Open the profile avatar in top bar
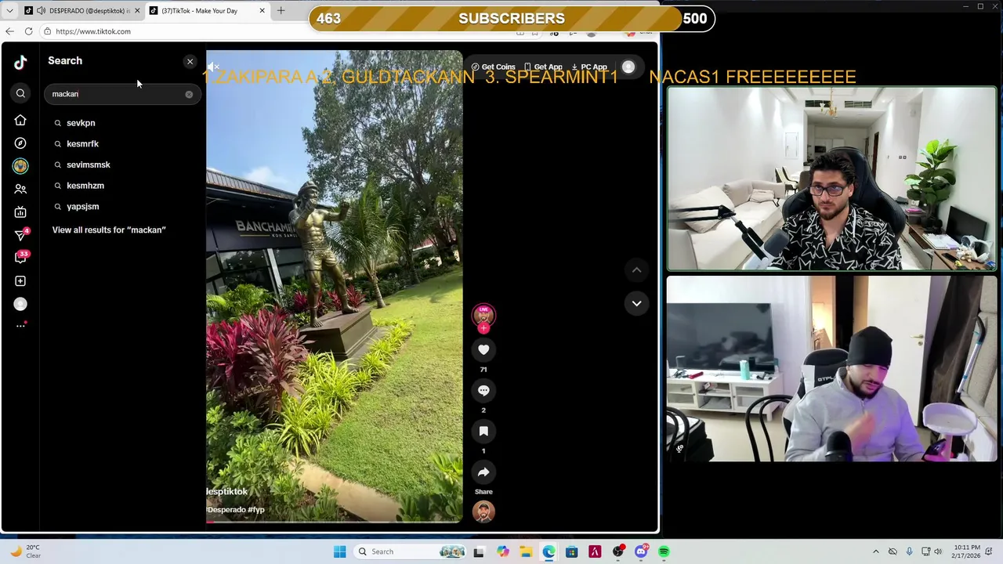 (x=628, y=67)
